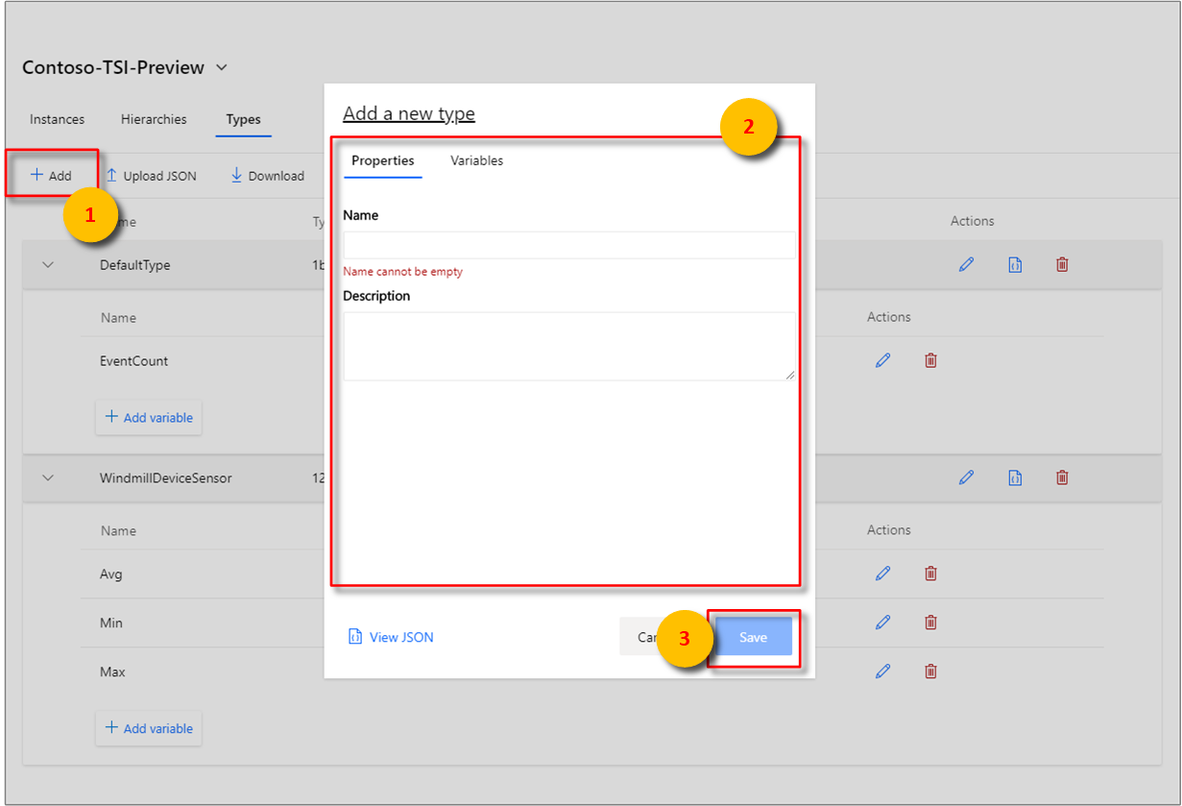Click the Upload JSON toolbar item
The image size is (1182, 806).
pos(151,175)
